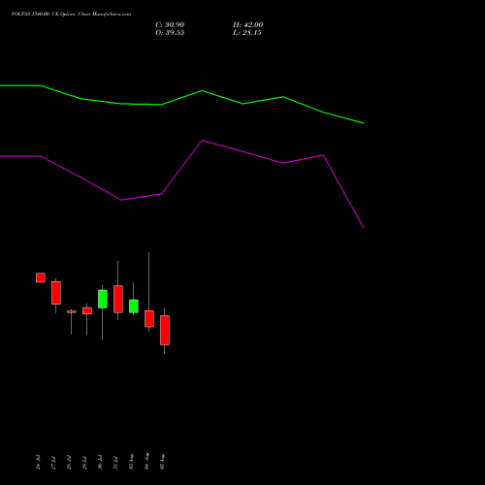Click the 24 Jul date axis label
Viewport: 485px width, 485px height.
(x=38, y=463)
